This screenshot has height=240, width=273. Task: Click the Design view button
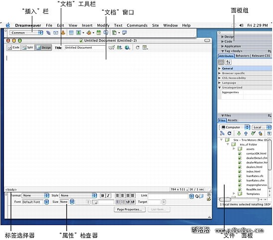coord(43,48)
